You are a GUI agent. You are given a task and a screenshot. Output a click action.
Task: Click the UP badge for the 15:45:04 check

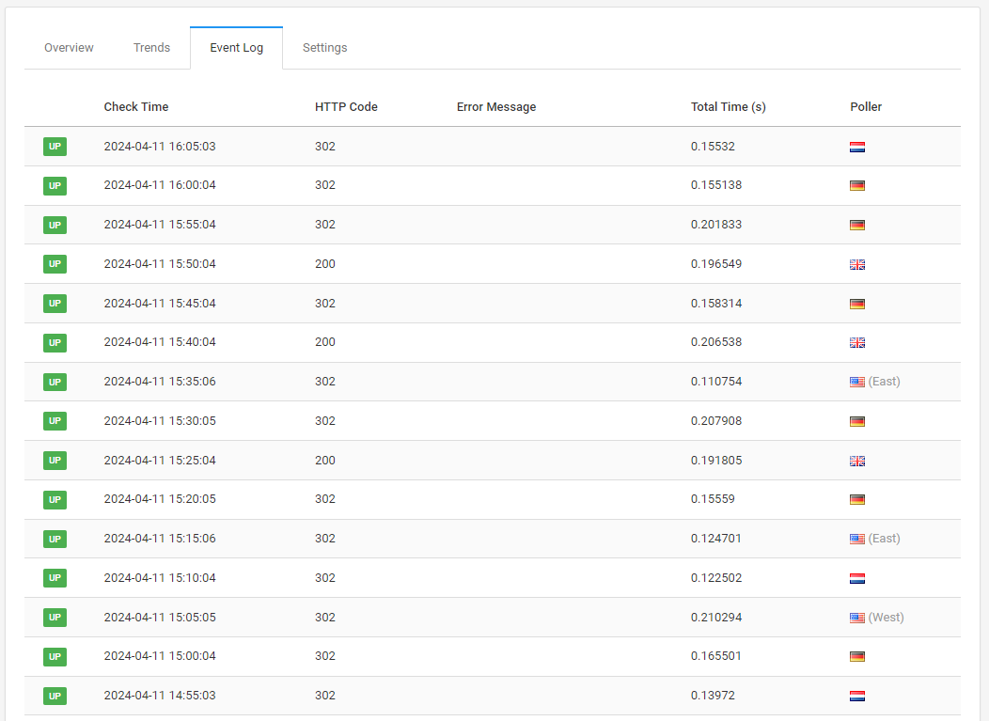55,304
